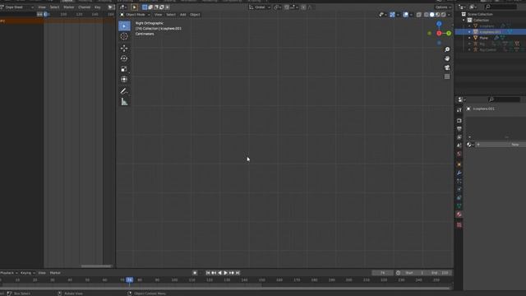This screenshot has width=526, height=296.
Task: Open the Modifier properties wrench tab
Action: tap(459, 173)
